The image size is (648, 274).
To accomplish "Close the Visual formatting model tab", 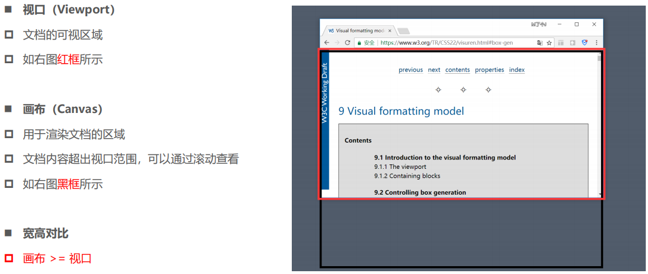I will (x=390, y=31).
